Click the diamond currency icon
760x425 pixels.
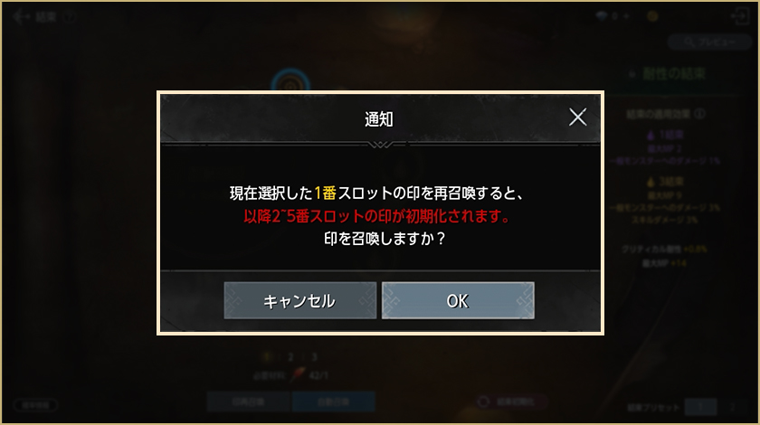602,16
